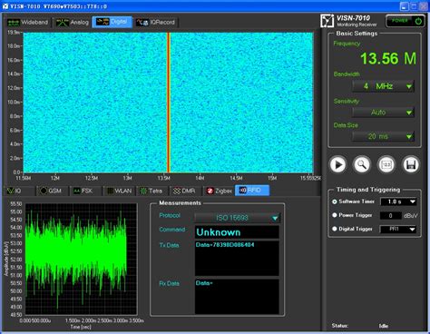Click the 13.56 M frequency readout
430x334 pixels.
coord(388,58)
